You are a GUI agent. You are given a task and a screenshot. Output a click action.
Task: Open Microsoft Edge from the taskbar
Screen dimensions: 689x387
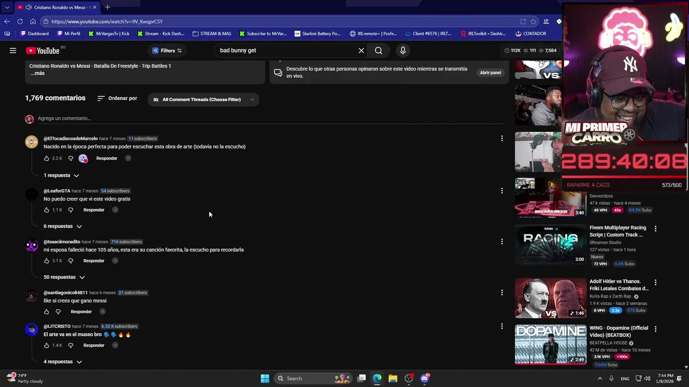pyautogui.click(x=377, y=378)
